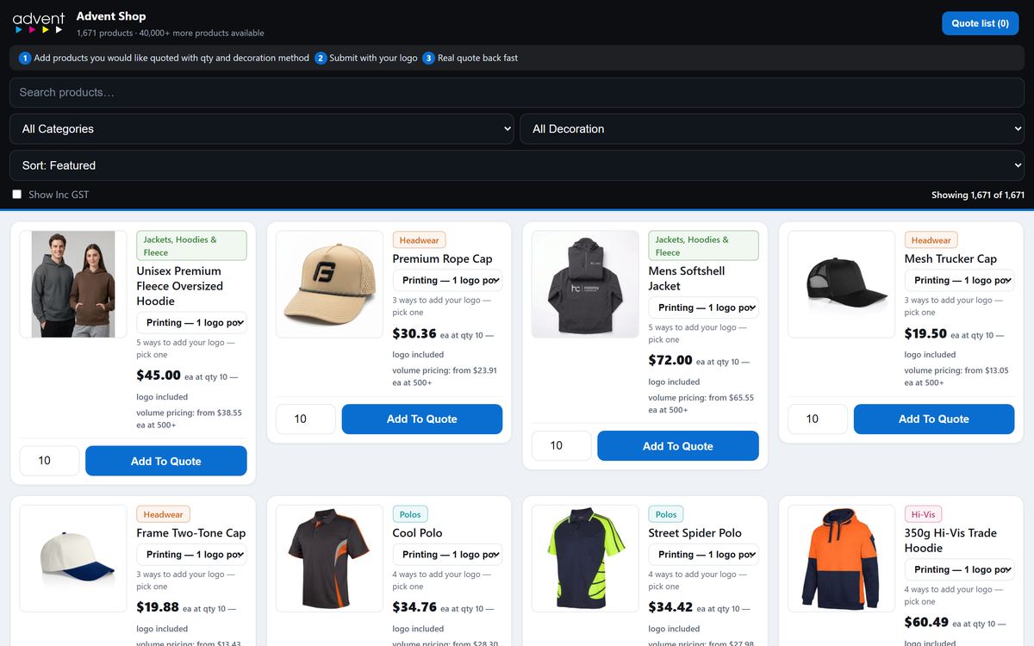
Task: Open the Sort: Featured dropdown
Action: [x=517, y=165]
